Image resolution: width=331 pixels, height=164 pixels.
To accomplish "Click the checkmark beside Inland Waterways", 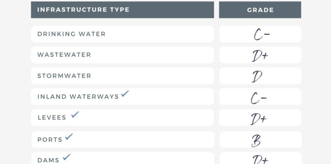I will 125,94.
